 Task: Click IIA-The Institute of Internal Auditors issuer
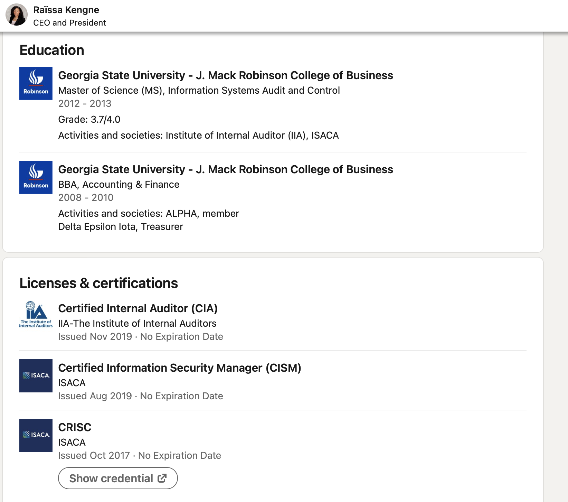(137, 324)
